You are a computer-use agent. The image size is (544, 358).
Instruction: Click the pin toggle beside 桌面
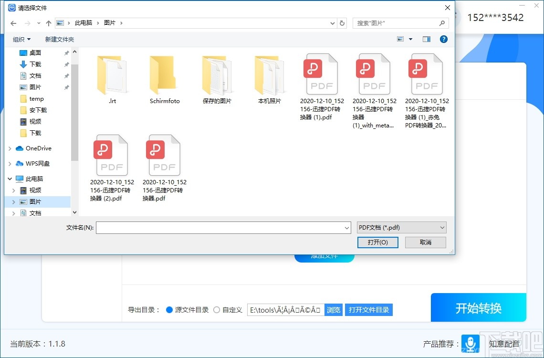coord(66,53)
